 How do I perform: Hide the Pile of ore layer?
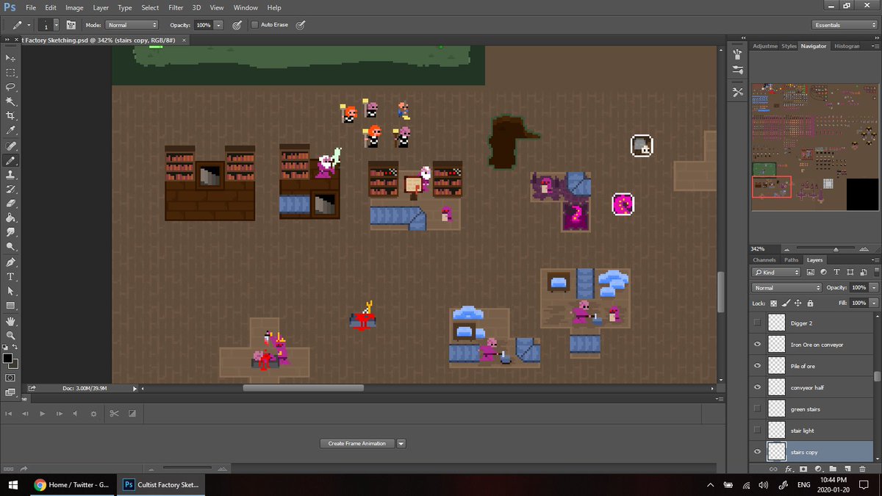[x=758, y=366]
